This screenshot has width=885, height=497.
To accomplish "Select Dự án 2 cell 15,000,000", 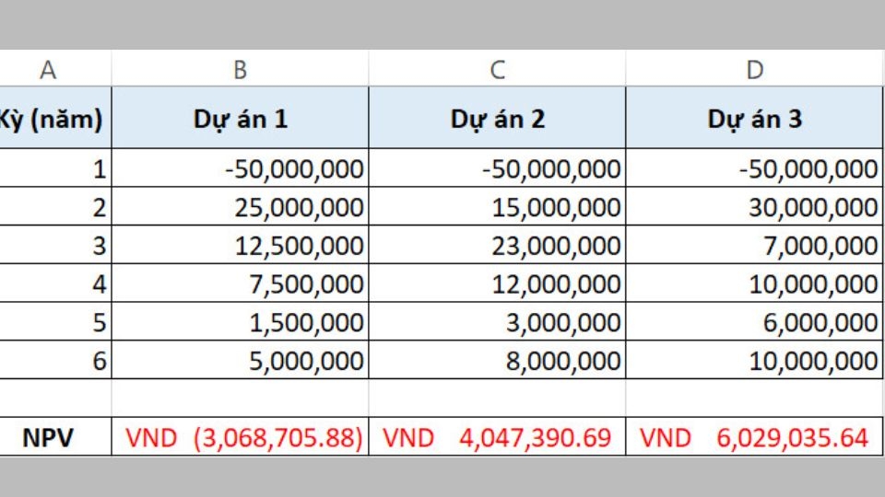I will (497, 206).
